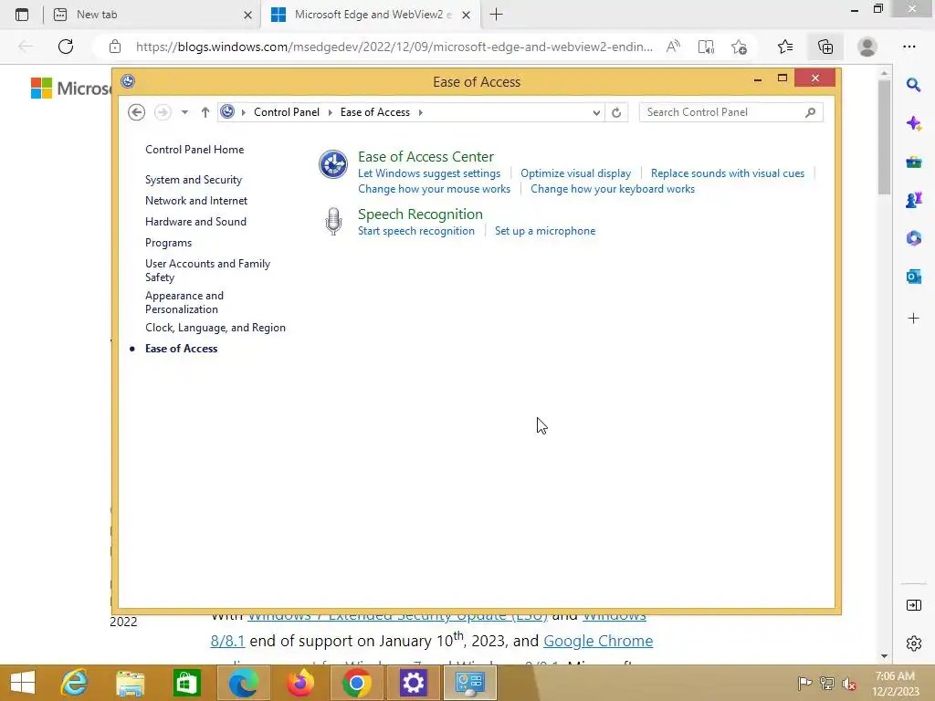Viewport: 935px width, 701px height.
Task: Expand the Ease of Access breadcrumb arrow
Action: click(420, 112)
